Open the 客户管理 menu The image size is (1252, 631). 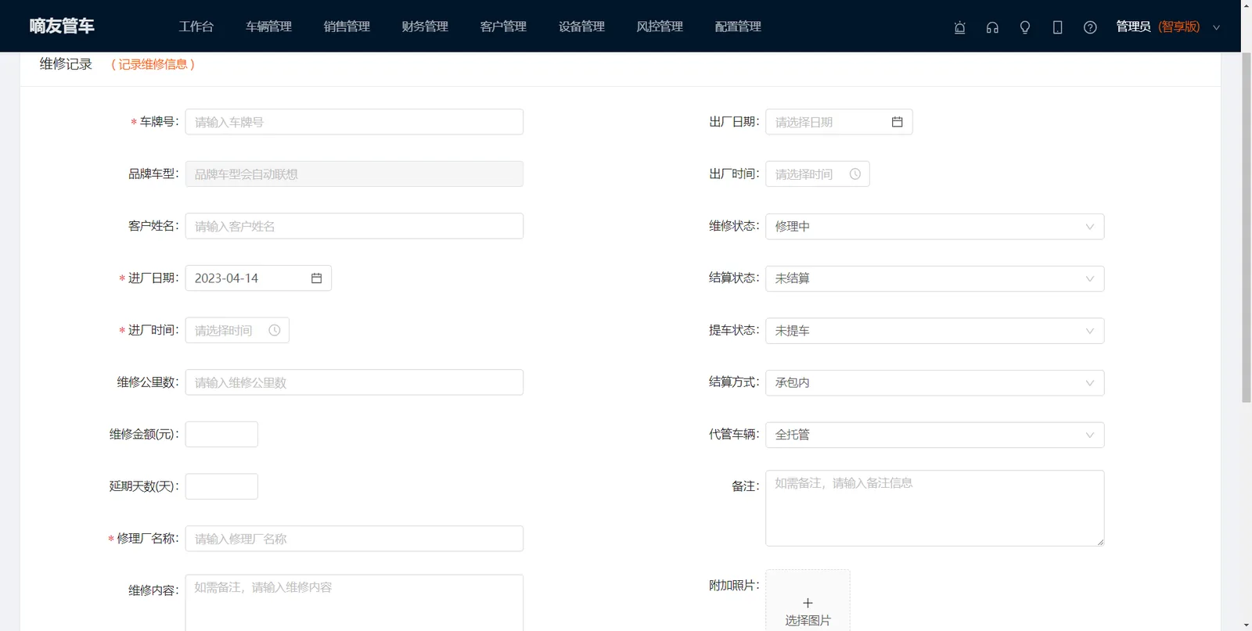click(x=504, y=27)
